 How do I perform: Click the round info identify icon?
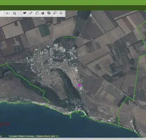pyautogui.click(x=43, y=13)
